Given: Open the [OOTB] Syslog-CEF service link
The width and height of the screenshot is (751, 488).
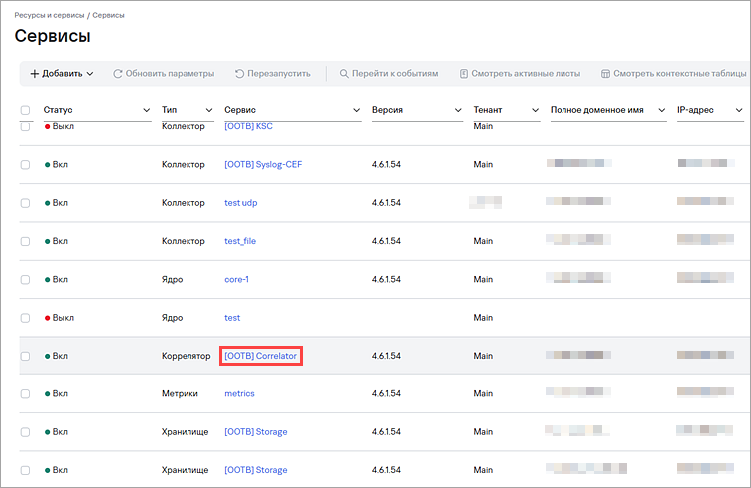Looking at the screenshot, I should point(263,164).
